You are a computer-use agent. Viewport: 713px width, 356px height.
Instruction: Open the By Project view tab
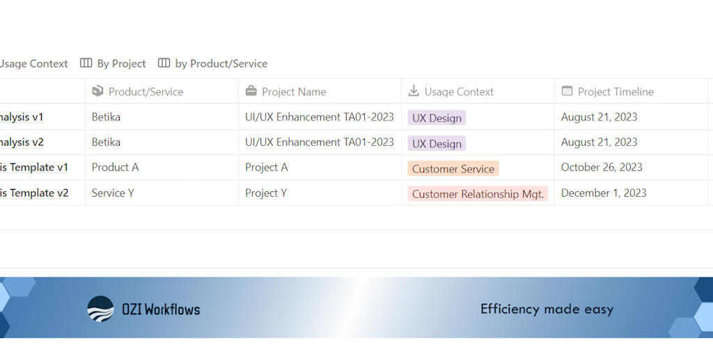(x=113, y=63)
